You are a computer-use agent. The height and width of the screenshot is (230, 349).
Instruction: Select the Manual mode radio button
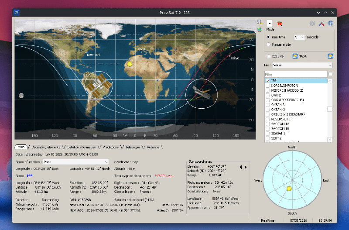tap(268, 45)
